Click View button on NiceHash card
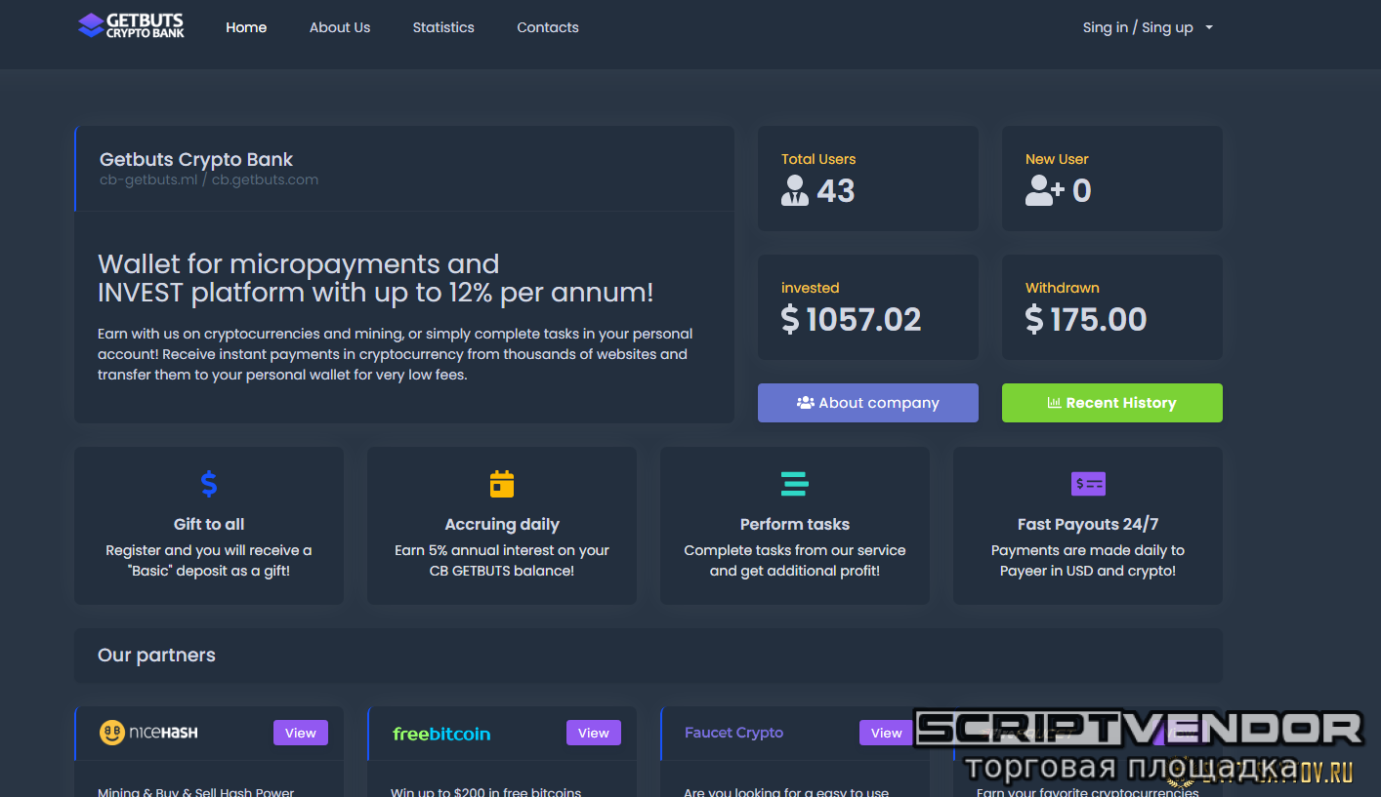The image size is (1381, 797). (301, 733)
